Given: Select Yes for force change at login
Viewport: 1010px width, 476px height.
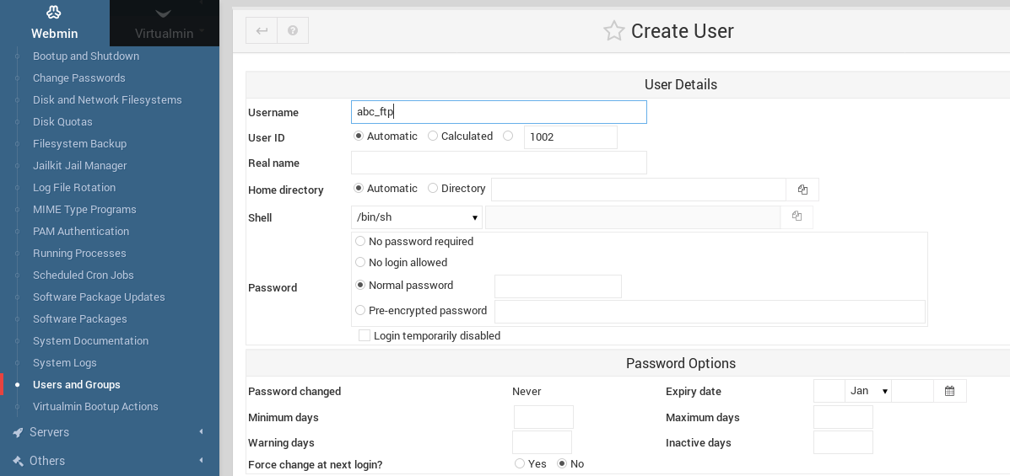Looking at the screenshot, I should click(520, 463).
